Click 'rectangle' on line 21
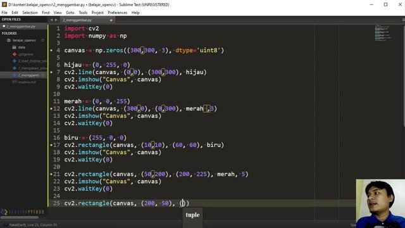Viewport: 405px width, 228px height. point(94,174)
